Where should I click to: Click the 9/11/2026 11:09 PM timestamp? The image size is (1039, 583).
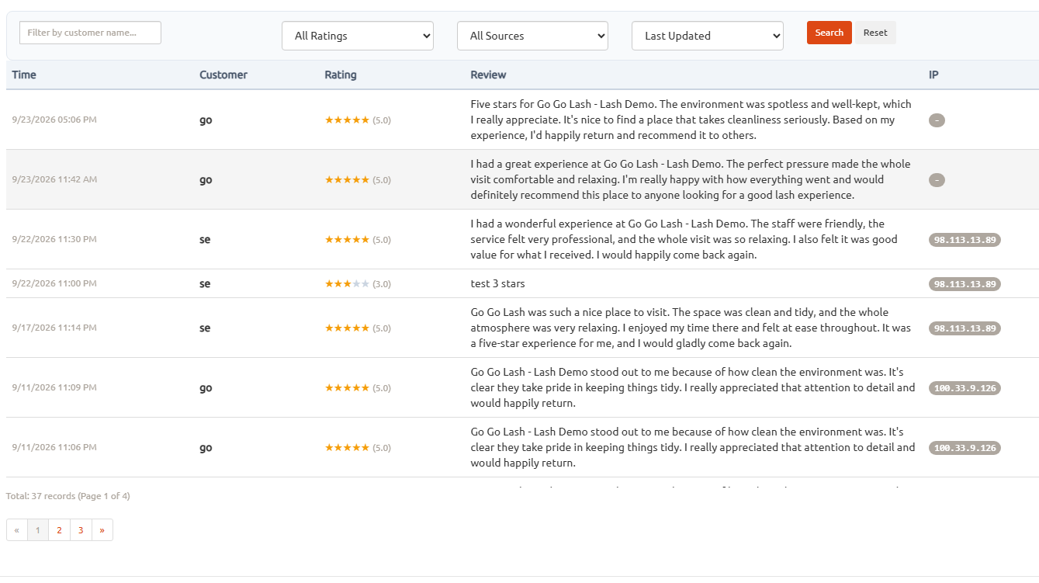click(x=54, y=387)
